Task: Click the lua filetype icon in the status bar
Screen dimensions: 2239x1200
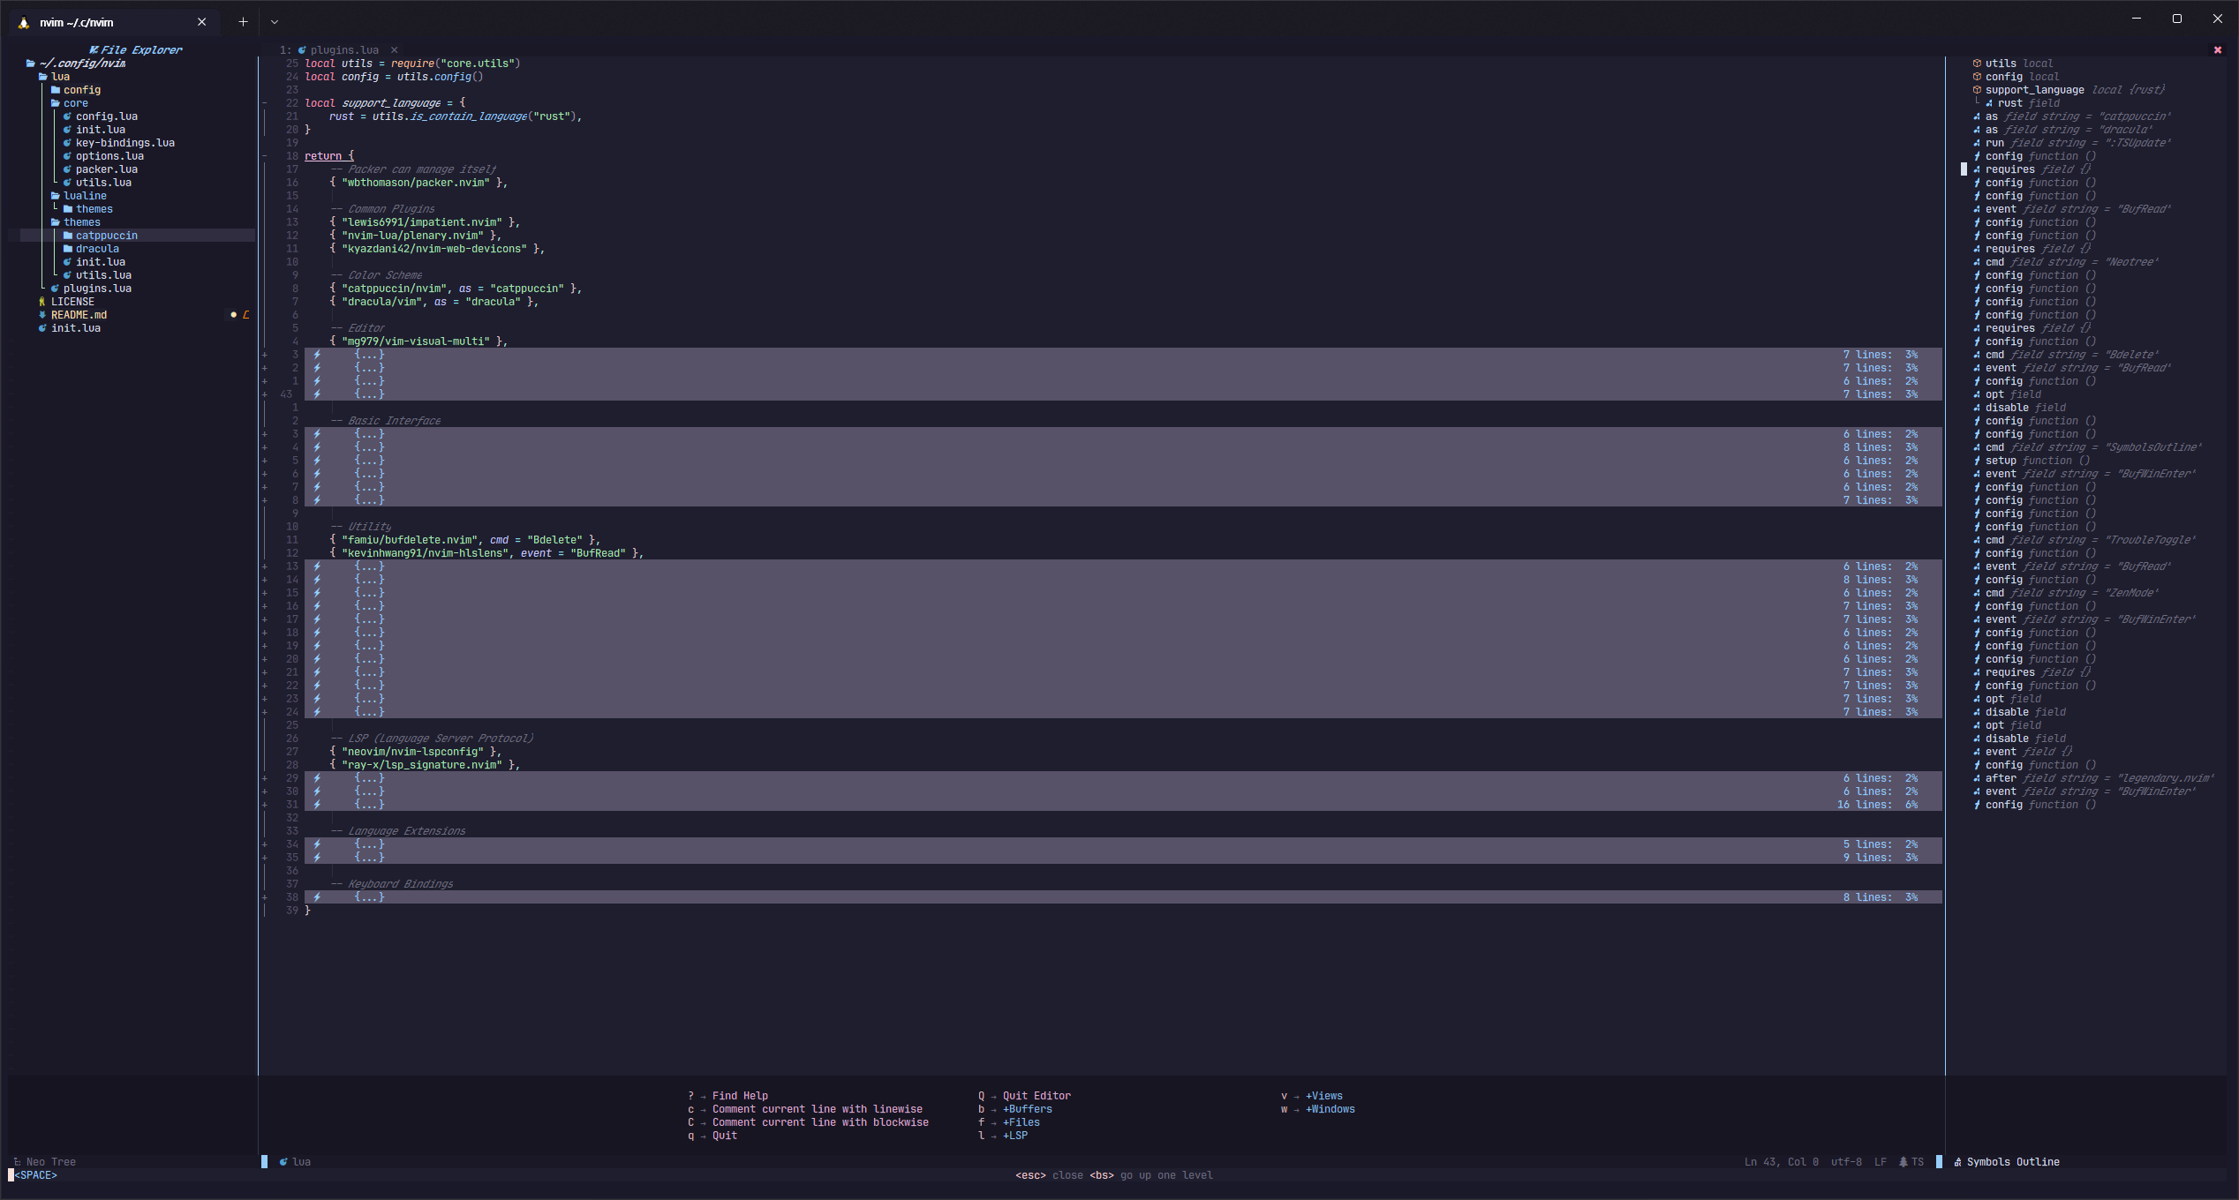Action: [x=283, y=1162]
